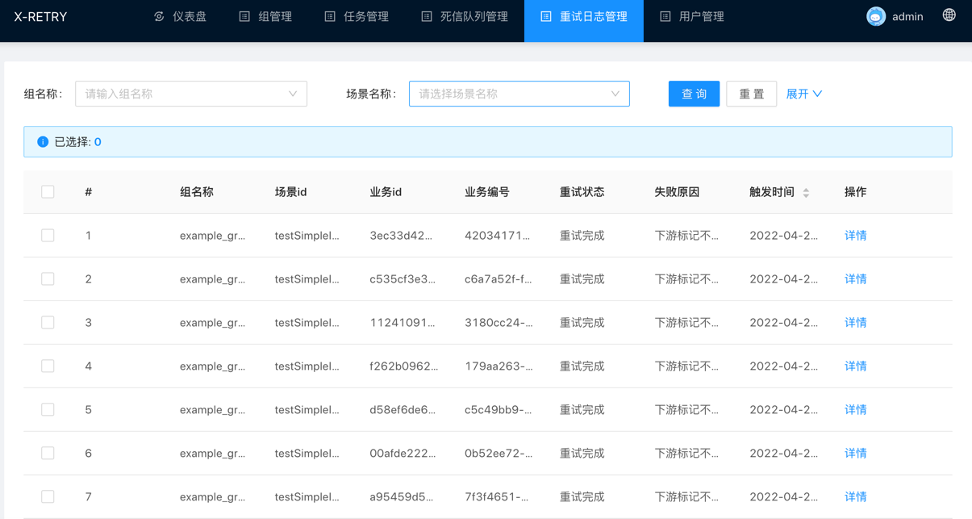Open the 场景名称 dropdown
The image size is (972, 519).
tap(519, 94)
